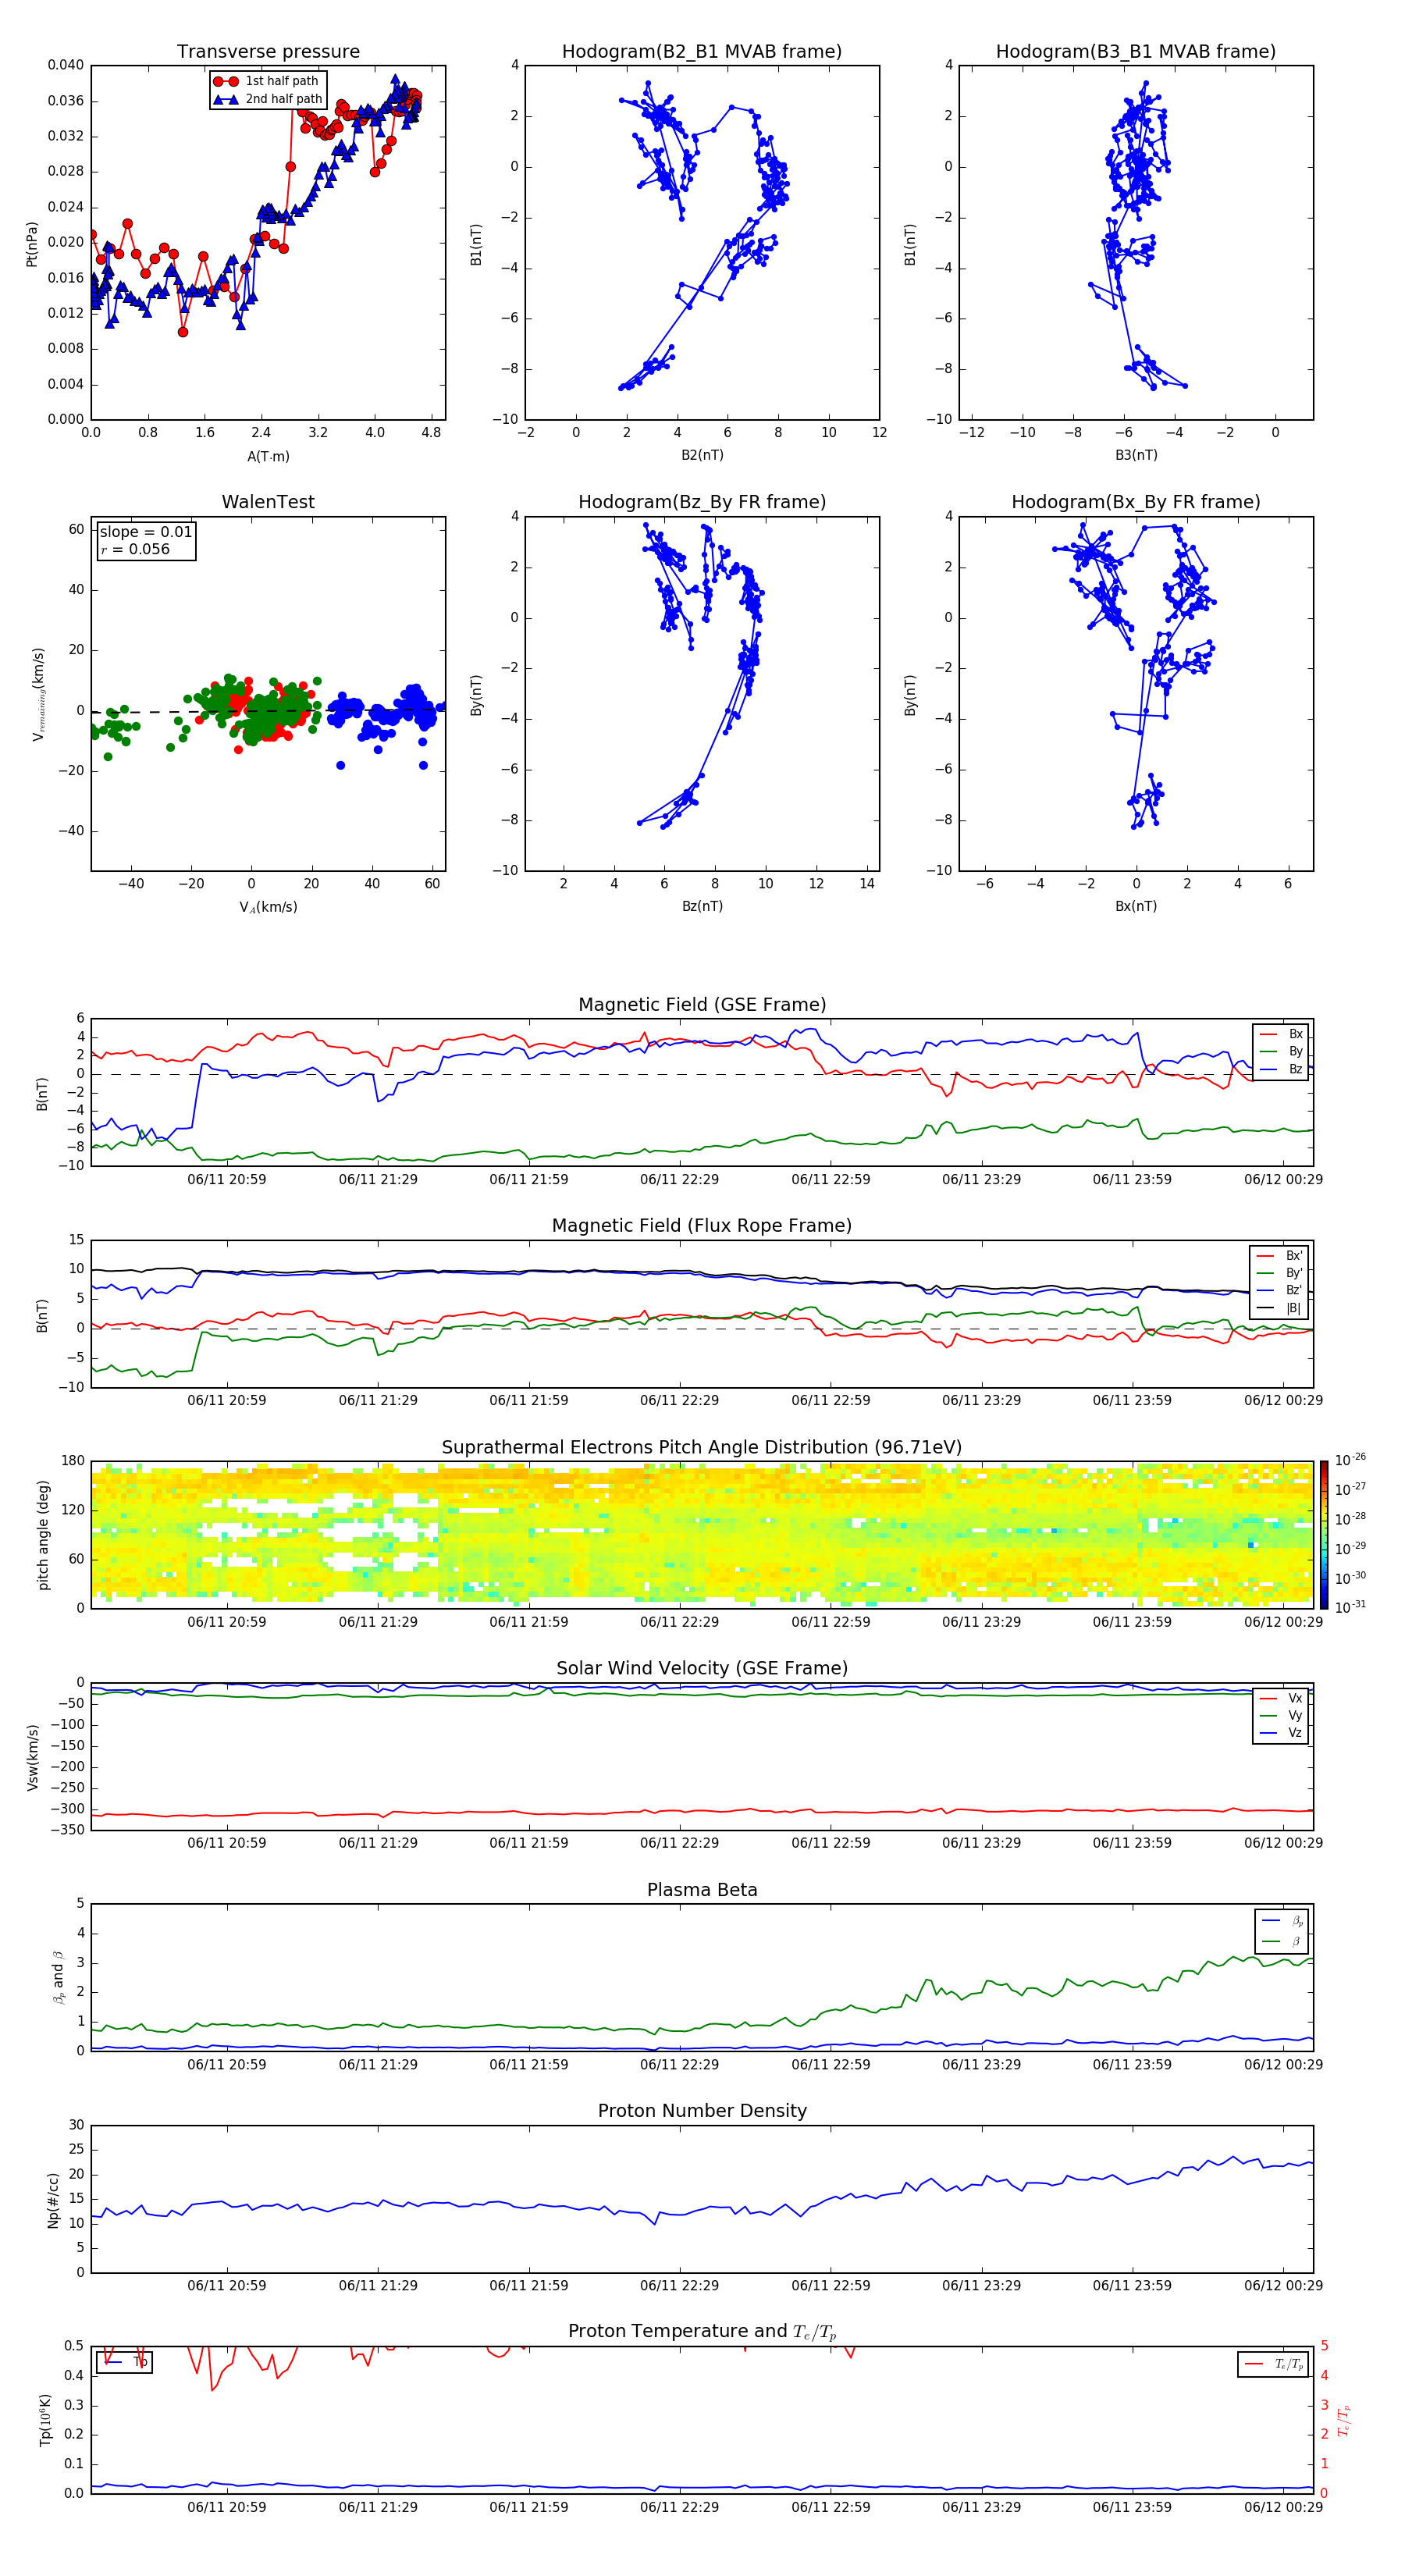This screenshot has width=1405, height=2576.
Task: Click the 'Proton Temperature and Te/Tp' title
Action: click(x=702, y=2332)
